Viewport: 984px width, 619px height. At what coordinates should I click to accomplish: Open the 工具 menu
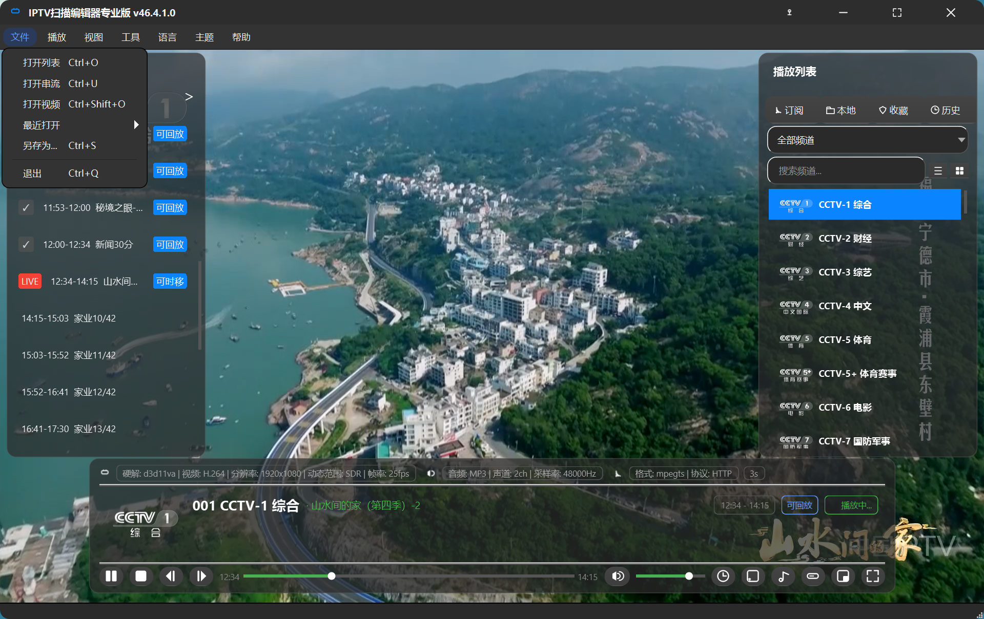[x=131, y=37]
